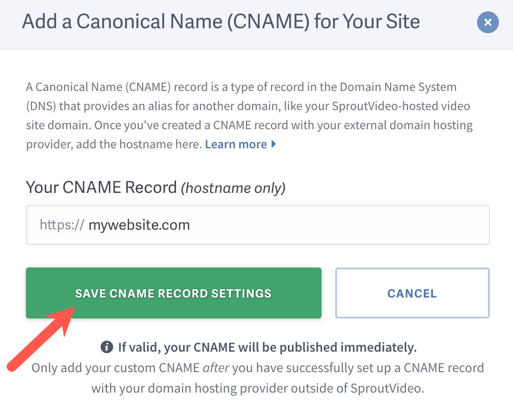The height and width of the screenshot is (414, 513).
Task: Click the green SAVE CNAME RECORD SETTINGS button
Action: [174, 293]
